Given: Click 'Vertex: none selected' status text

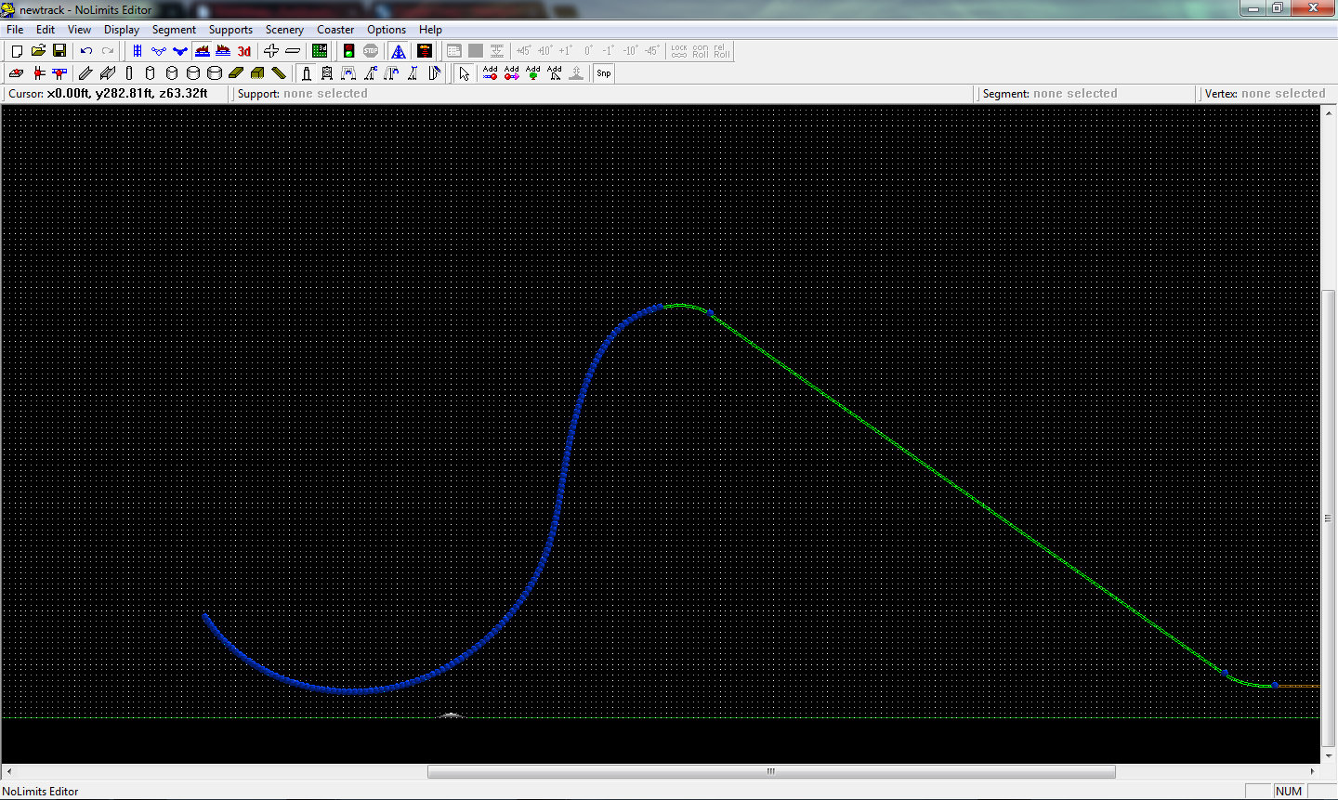Looking at the screenshot, I should pyautogui.click(x=1266, y=94).
